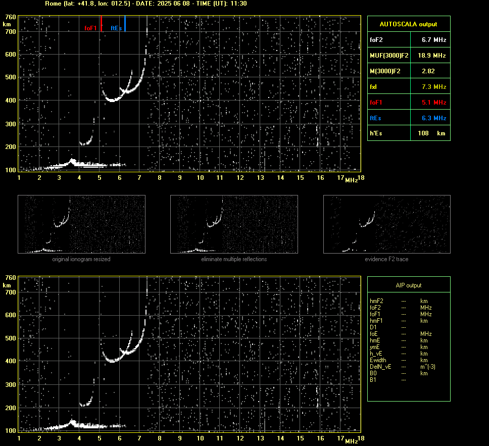Image resolution: width=489 pixels, height=446 pixels.
Task: Select the 6.7 MHz foF2 value
Action: [x=434, y=40]
